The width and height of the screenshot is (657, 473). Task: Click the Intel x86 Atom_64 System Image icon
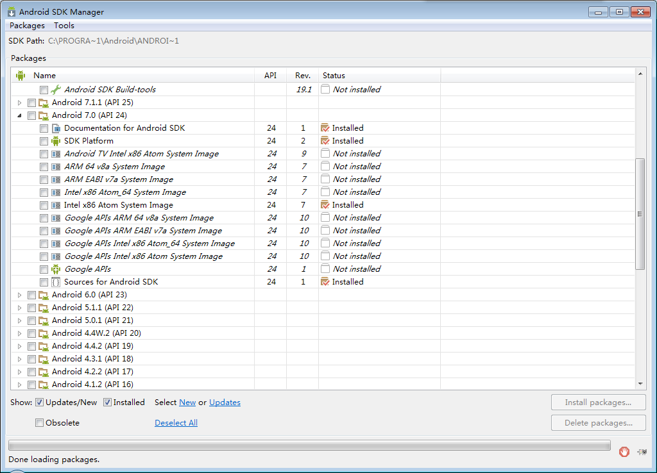point(56,192)
